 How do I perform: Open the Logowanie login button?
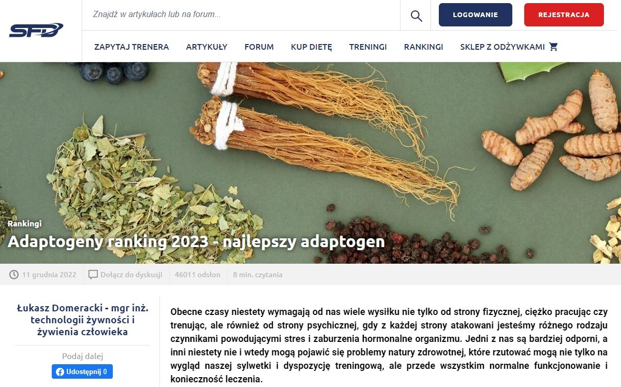pos(475,15)
